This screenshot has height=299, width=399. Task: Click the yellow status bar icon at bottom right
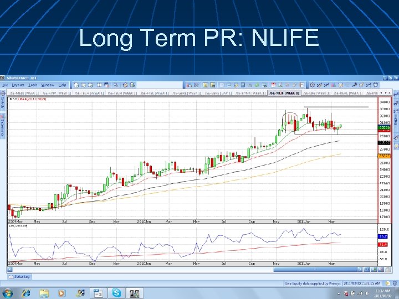click(x=387, y=283)
